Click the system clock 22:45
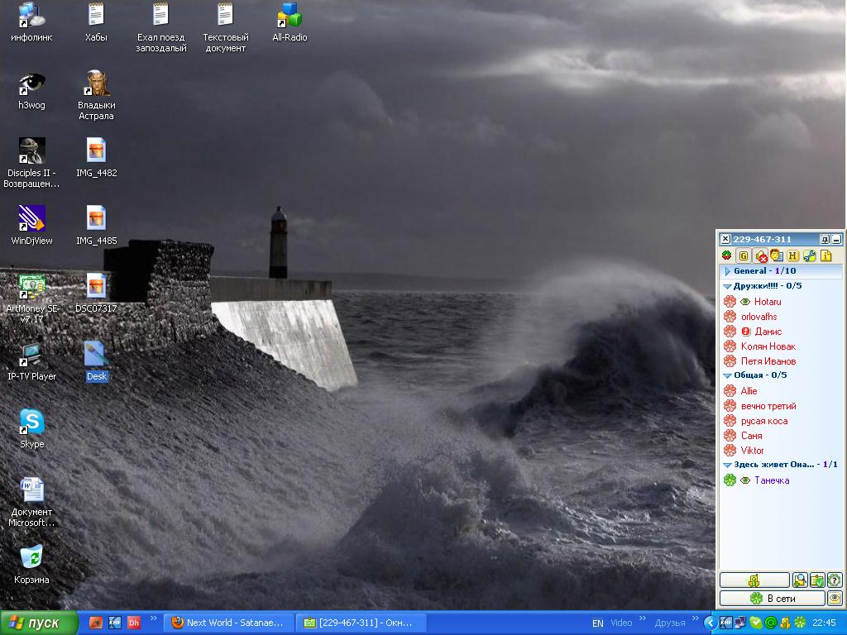The height and width of the screenshot is (635, 847). point(825,623)
